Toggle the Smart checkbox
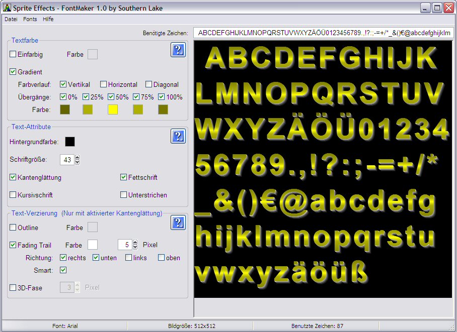 point(63,270)
